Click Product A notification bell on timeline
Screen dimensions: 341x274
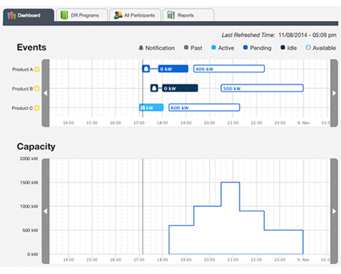[146, 69]
